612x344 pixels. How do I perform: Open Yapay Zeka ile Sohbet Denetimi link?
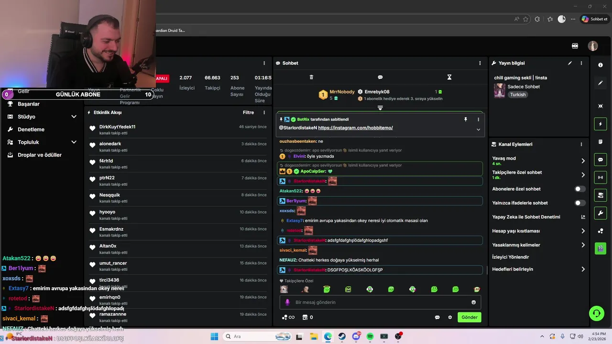pos(539,217)
